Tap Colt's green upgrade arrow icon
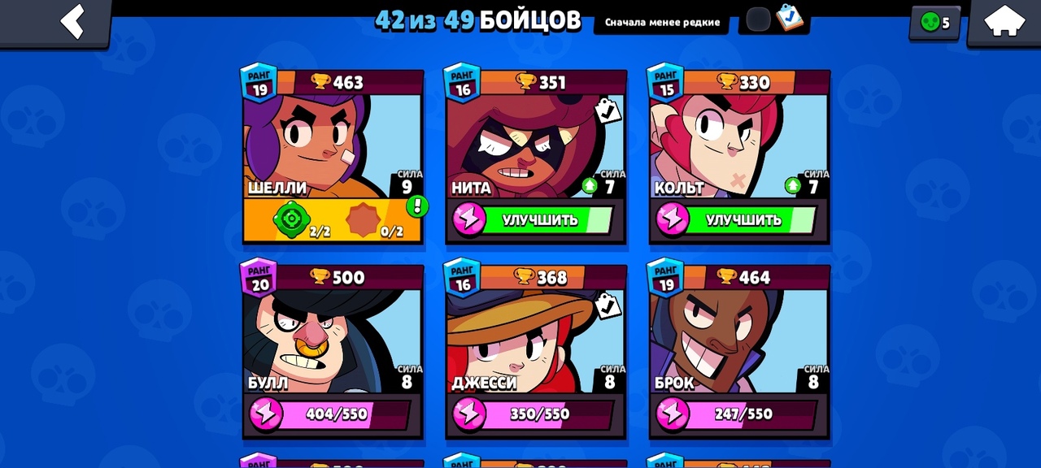The width and height of the screenshot is (1041, 468). 793,186
